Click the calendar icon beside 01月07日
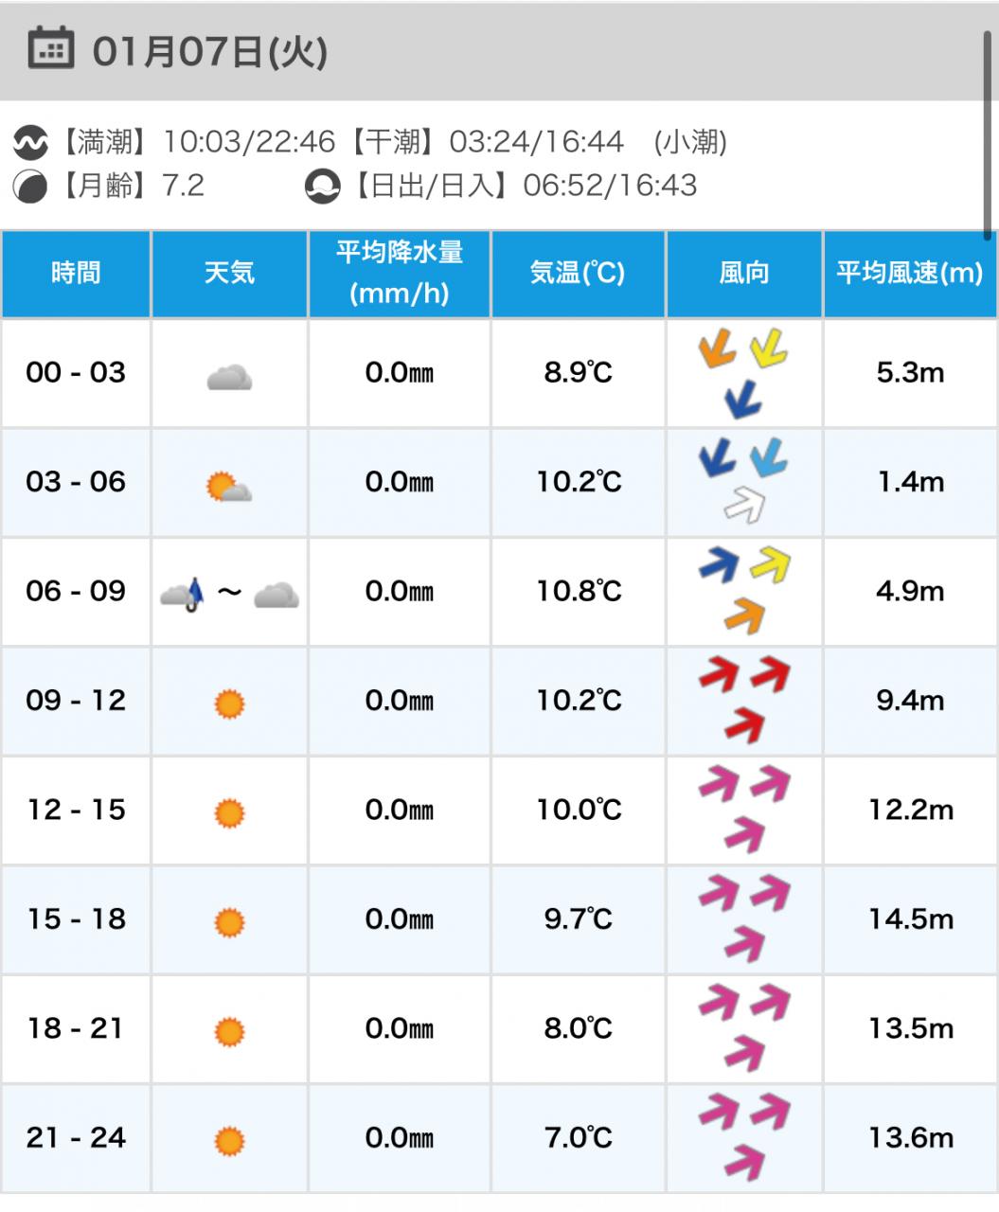 pyautogui.click(x=51, y=48)
